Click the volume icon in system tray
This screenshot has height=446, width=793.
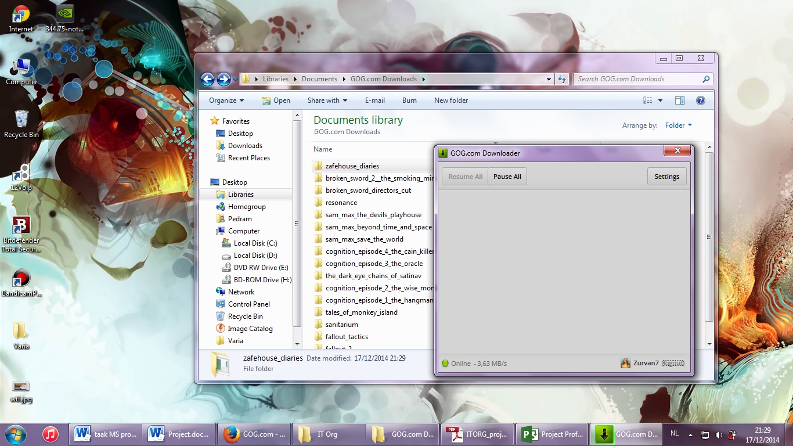click(x=719, y=434)
